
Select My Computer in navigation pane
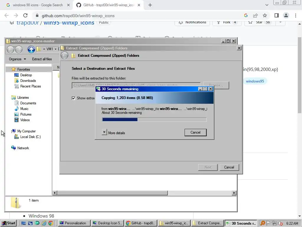pyautogui.click(x=26, y=131)
